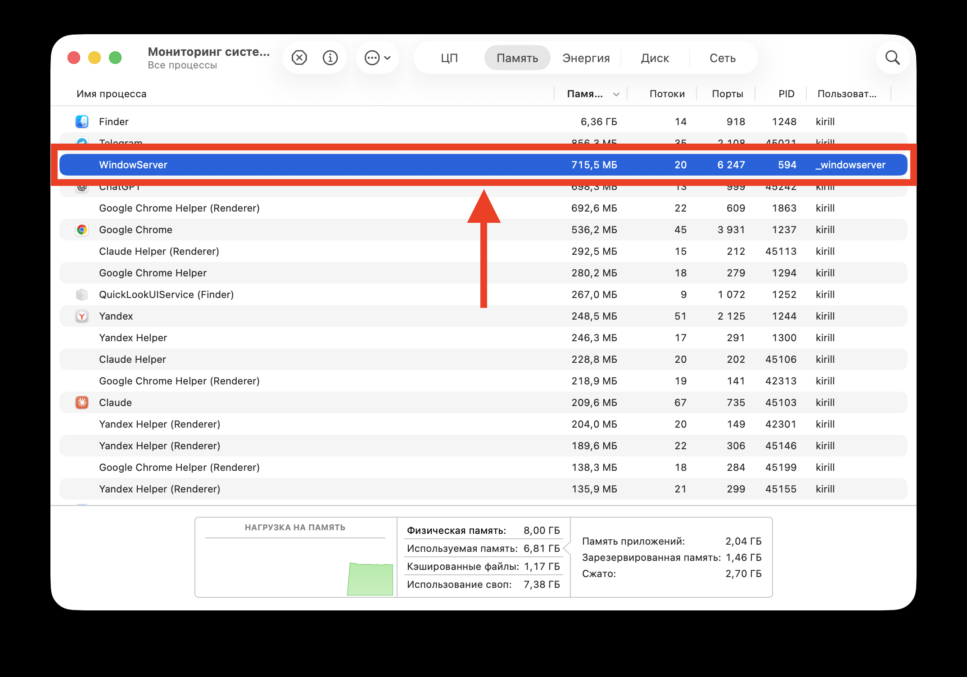967x677 pixels.
Task: Click the Claude app icon
Action: click(81, 402)
